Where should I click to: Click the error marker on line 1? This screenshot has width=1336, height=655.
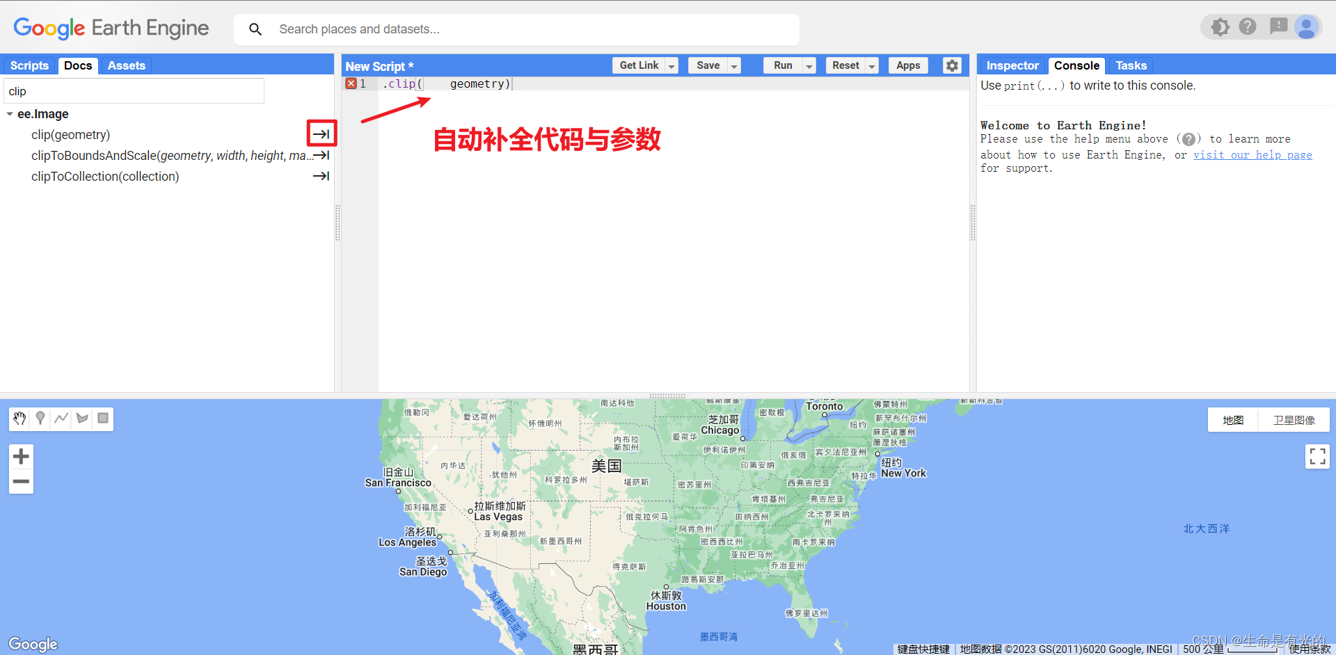tap(351, 83)
